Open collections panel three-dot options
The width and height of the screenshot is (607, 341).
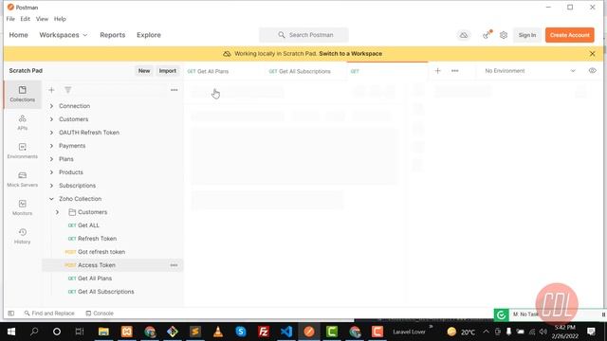pos(174,90)
